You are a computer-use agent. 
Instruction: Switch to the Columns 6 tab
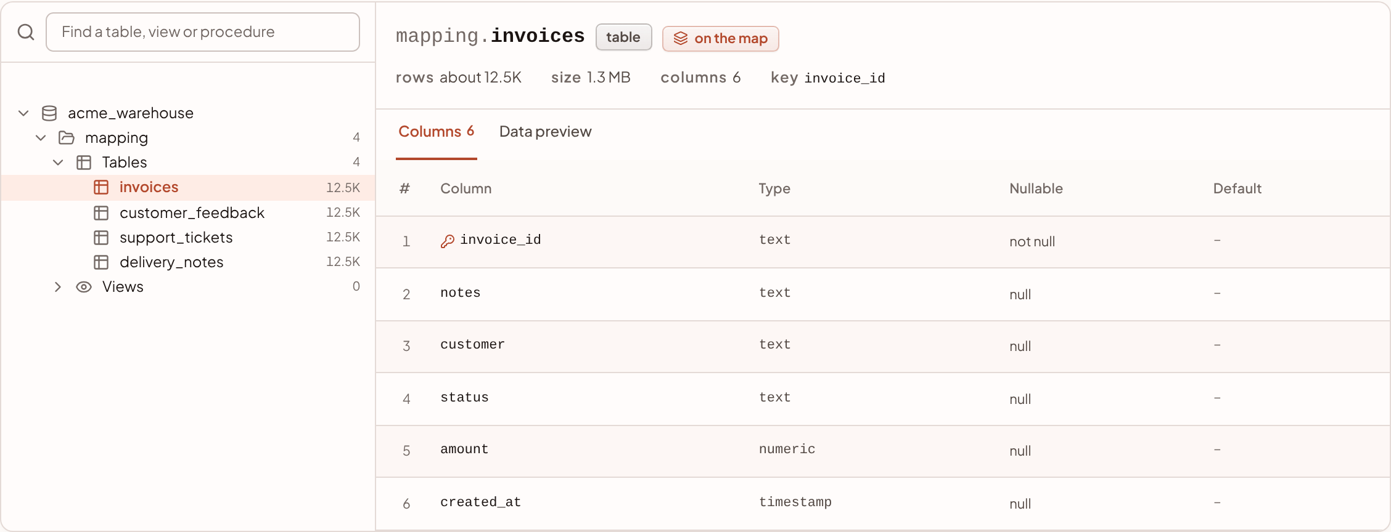tap(436, 132)
